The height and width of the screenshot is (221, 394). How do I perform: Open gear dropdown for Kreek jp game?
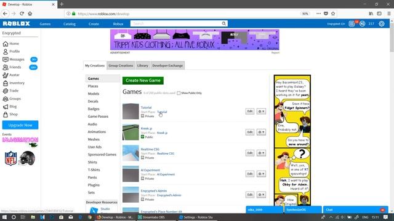point(261,132)
